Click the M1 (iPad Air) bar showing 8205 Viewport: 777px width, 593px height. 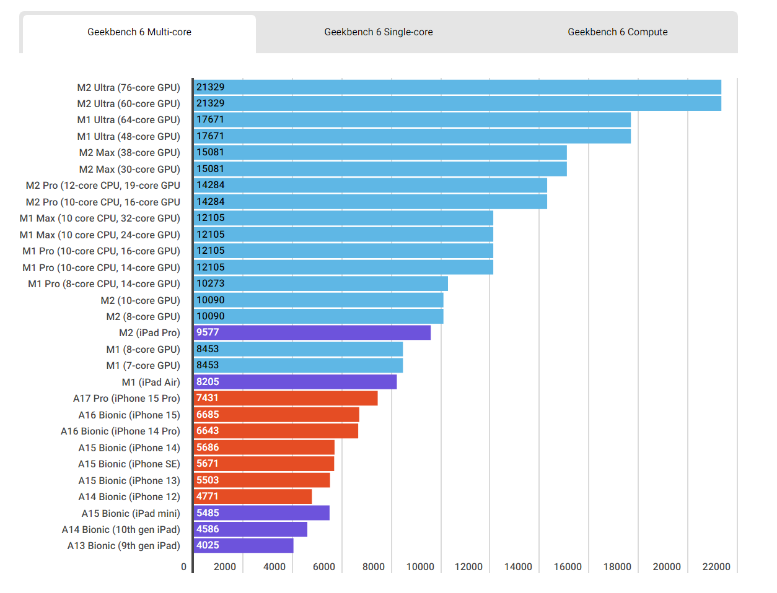[296, 382]
